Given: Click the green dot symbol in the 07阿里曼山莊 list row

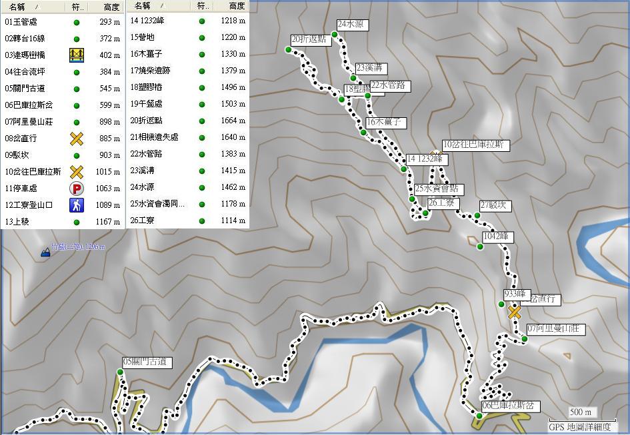Looking at the screenshot, I should [77, 123].
